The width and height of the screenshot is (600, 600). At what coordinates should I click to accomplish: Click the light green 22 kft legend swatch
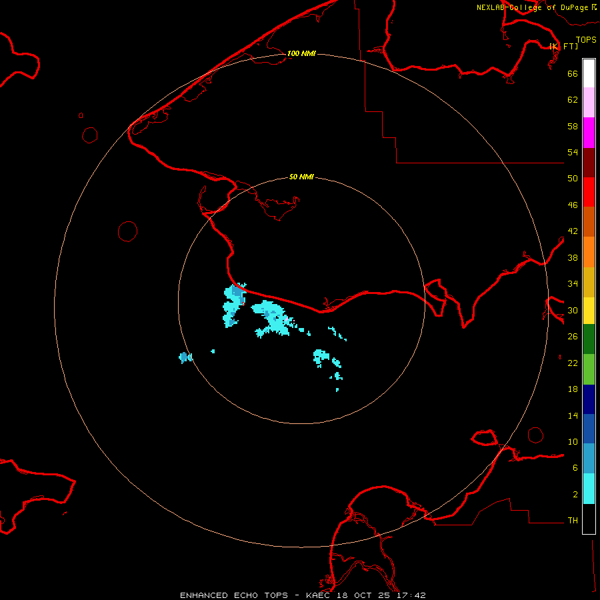point(589,369)
